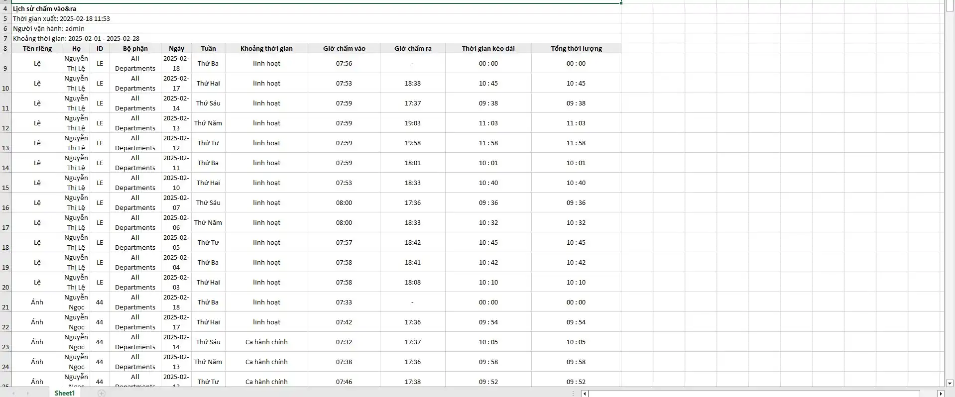The width and height of the screenshot is (955, 397).
Task: Add a new sheet with plus button
Action: (102, 393)
